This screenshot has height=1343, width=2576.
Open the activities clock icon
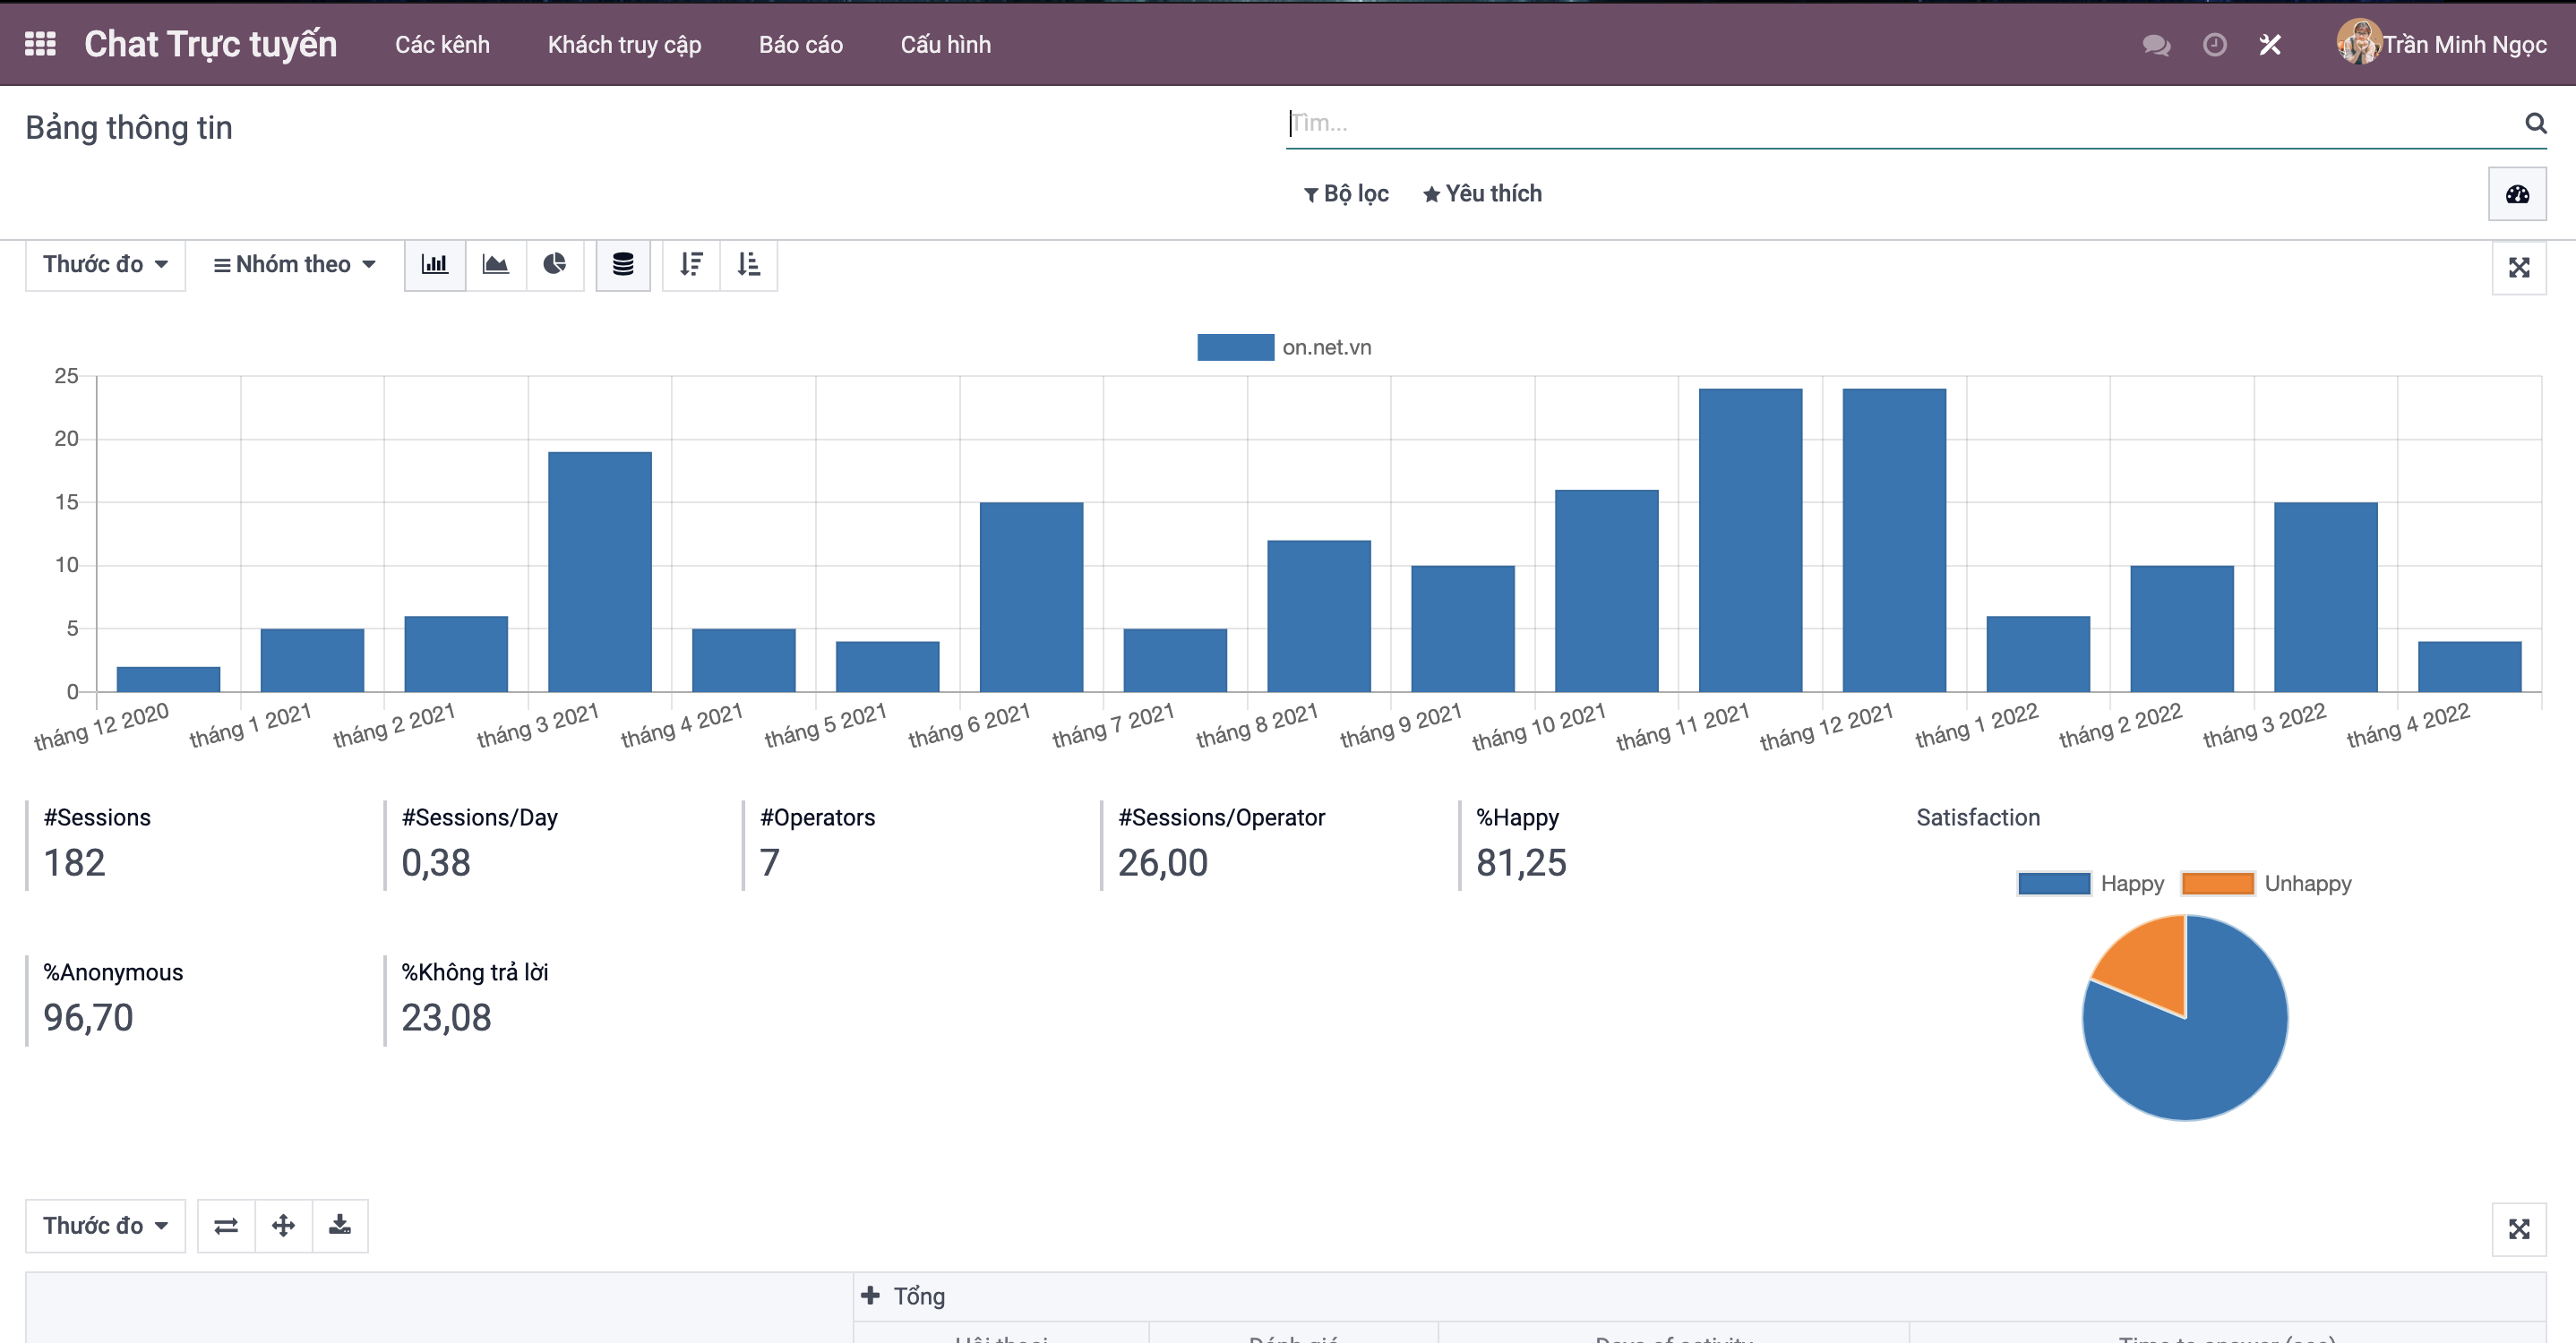(2214, 45)
